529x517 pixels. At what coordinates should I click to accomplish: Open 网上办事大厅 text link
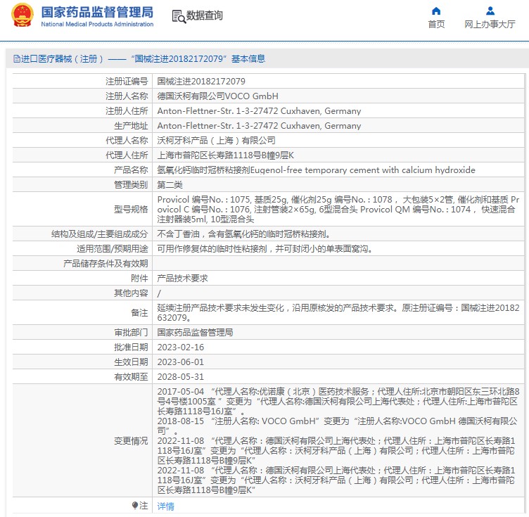click(x=490, y=25)
